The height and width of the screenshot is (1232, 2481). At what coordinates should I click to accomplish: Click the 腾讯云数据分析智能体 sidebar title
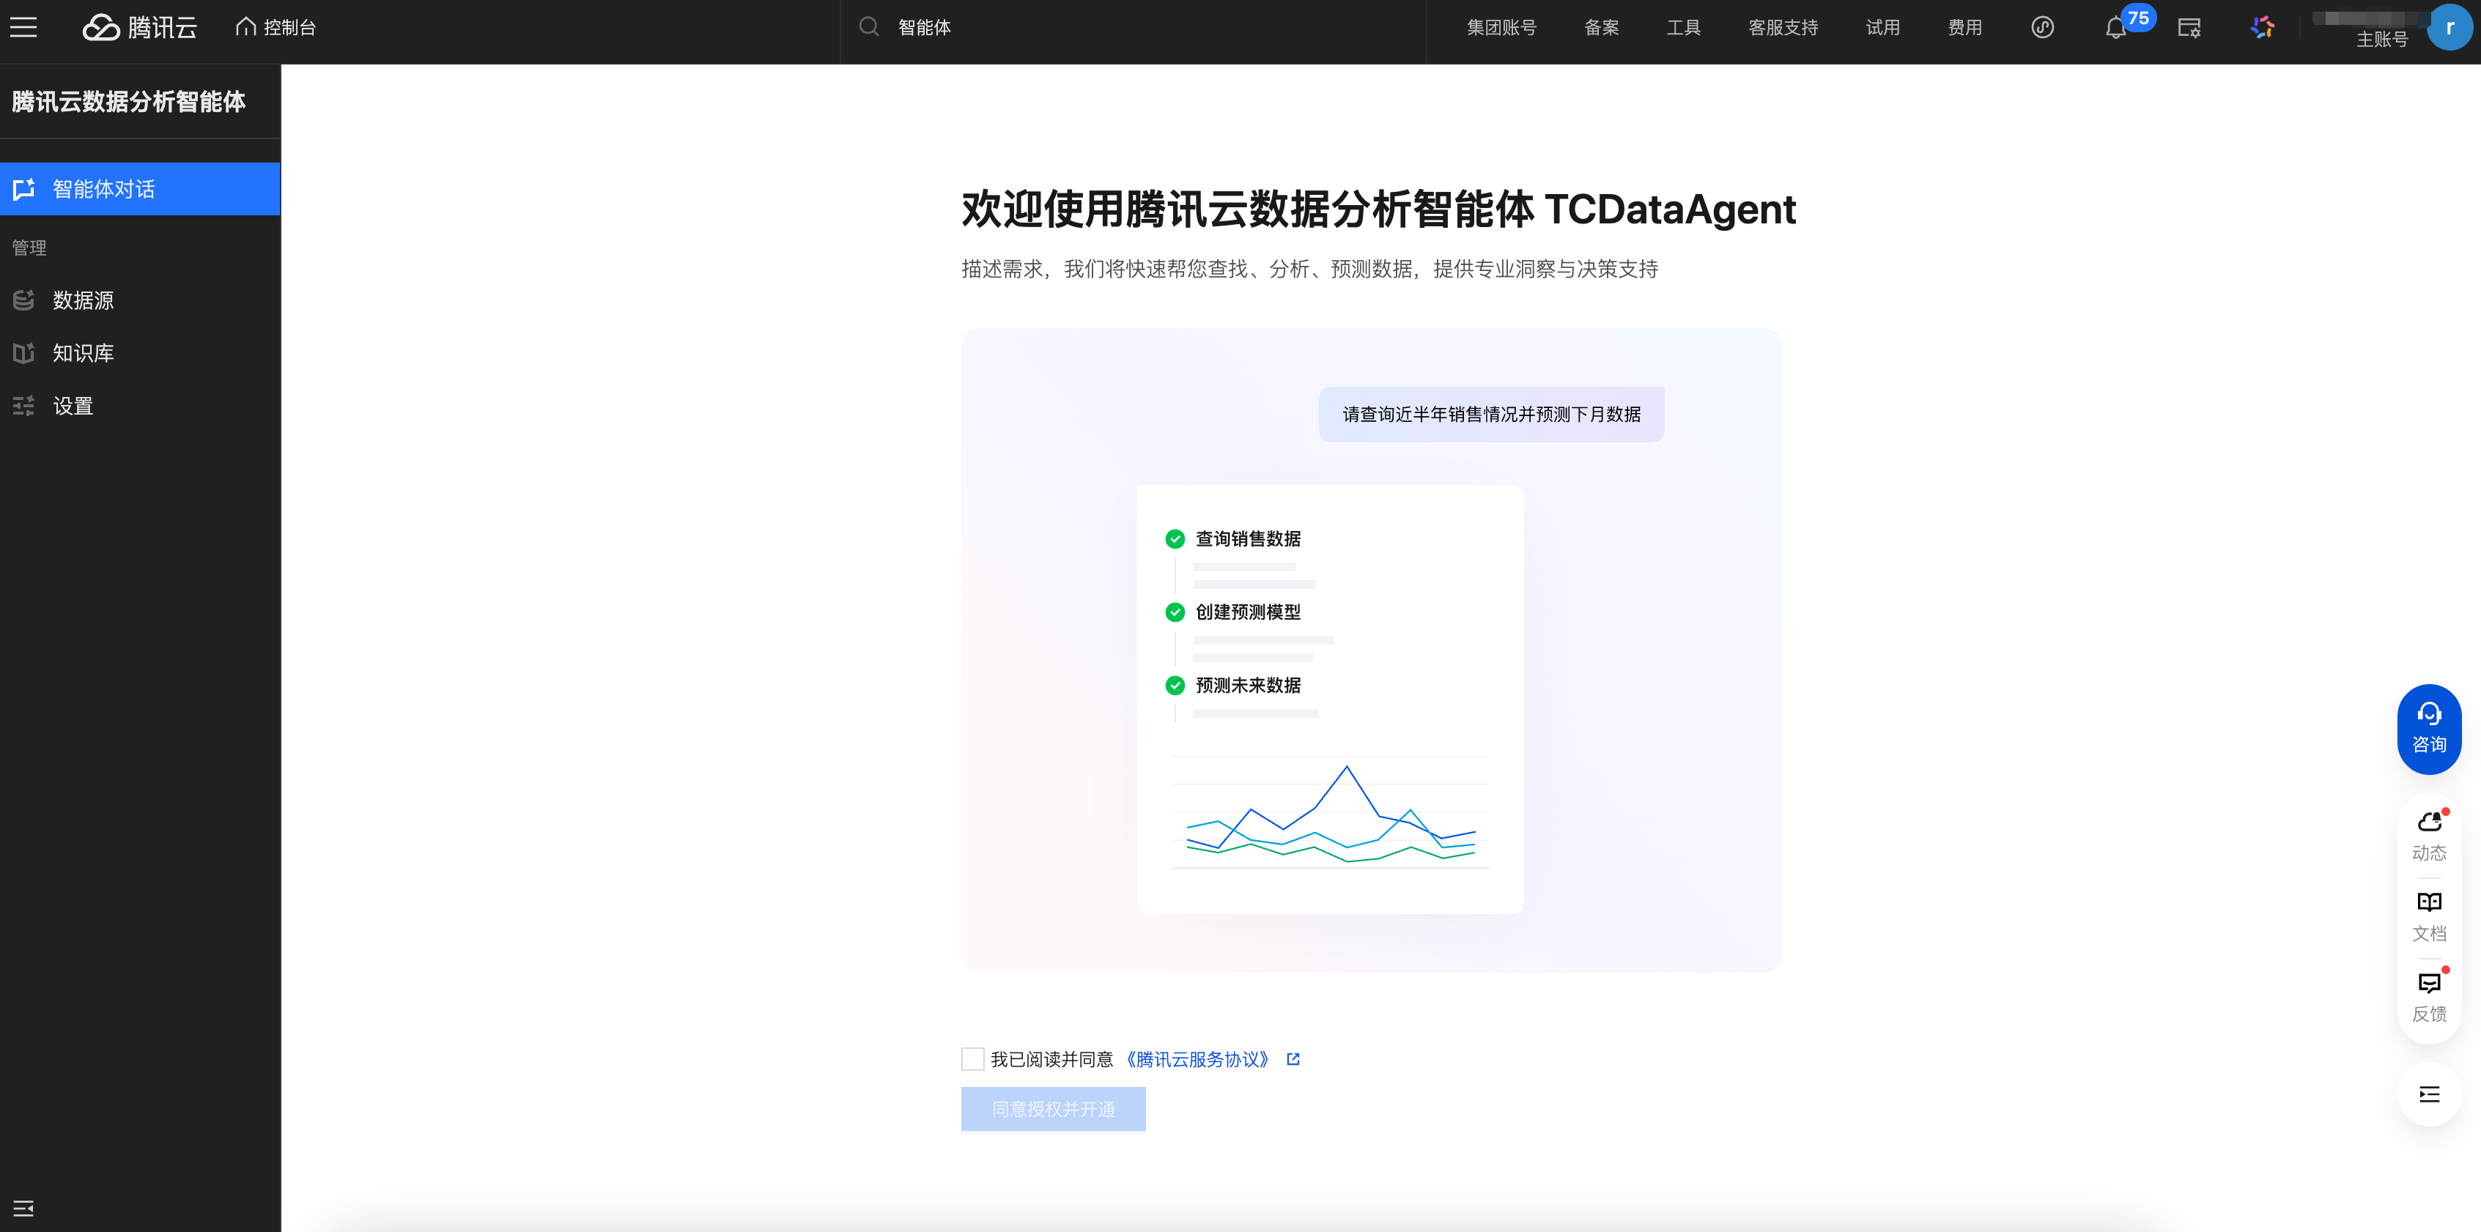[128, 101]
